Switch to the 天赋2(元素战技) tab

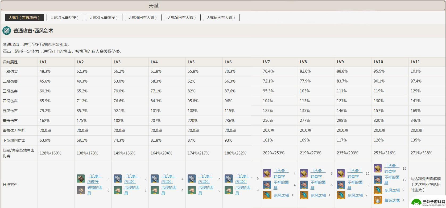[65, 18]
